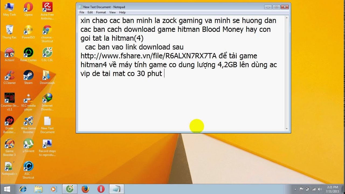Open the volume control in system tray
Screen dimensions: 345x194
tap(320, 189)
